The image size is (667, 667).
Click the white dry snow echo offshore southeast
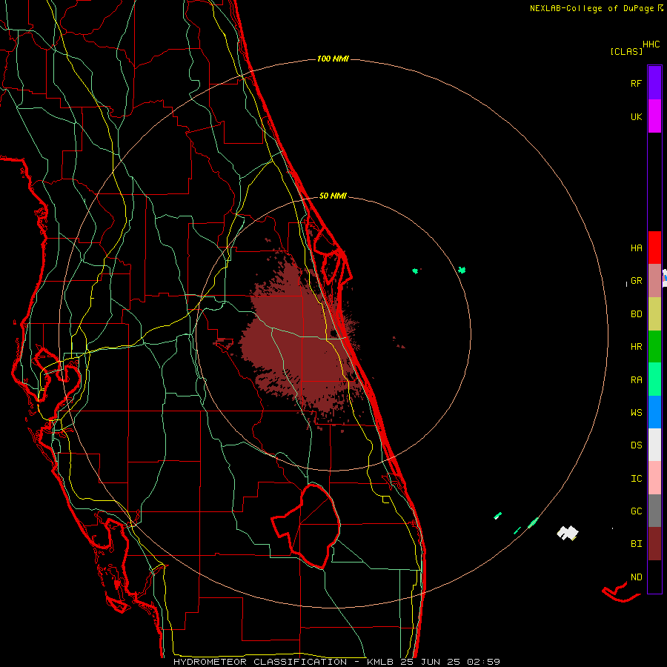tap(568, 533)
